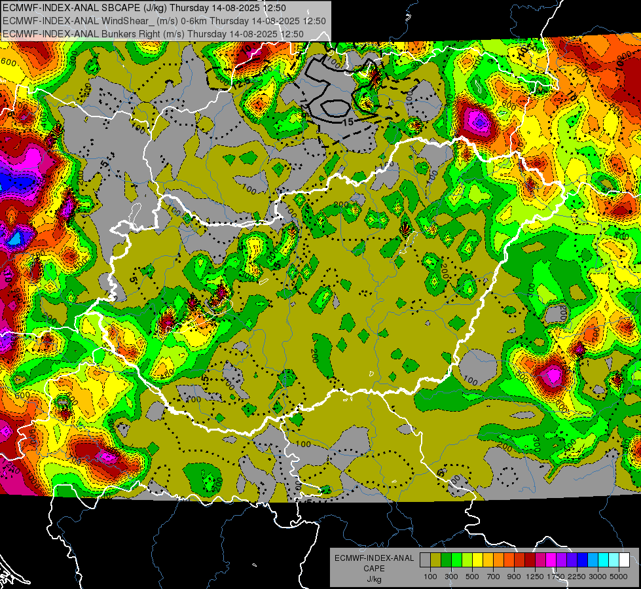Click the 1250 tick label in legend
Image resolution: width=641 pixels, height=589 pixels.
tap(535, 577)
